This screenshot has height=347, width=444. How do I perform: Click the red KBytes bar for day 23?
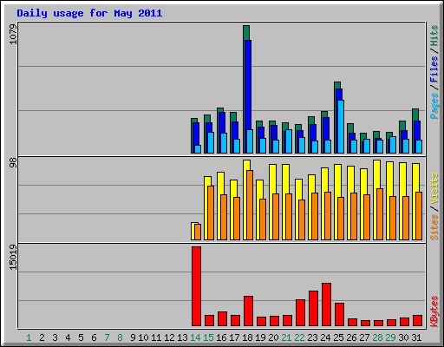point(313,309)
